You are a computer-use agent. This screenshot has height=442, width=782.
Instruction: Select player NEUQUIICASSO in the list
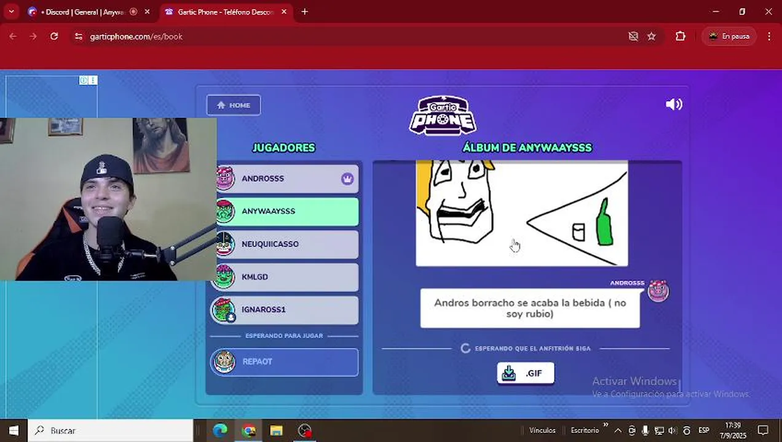coord(285,244)
